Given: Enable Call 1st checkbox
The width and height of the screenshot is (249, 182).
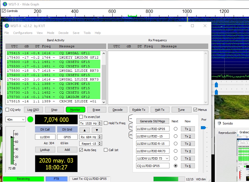Looking at the screenshot, I should tap(106, 150).
